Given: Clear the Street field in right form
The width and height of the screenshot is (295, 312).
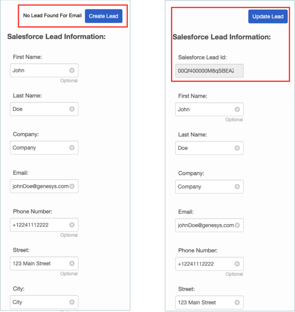Looking at the screenshot, I should pos(237,302).
